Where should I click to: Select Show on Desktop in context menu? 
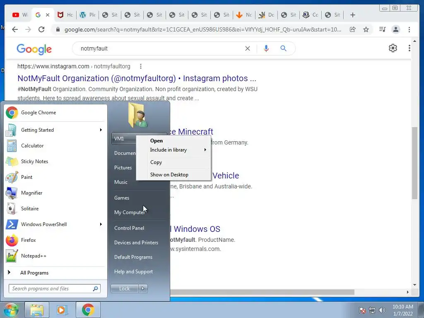[173, 175]
